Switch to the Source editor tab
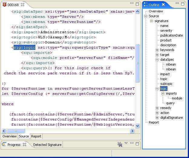189x158 pixels. (24, 136)
